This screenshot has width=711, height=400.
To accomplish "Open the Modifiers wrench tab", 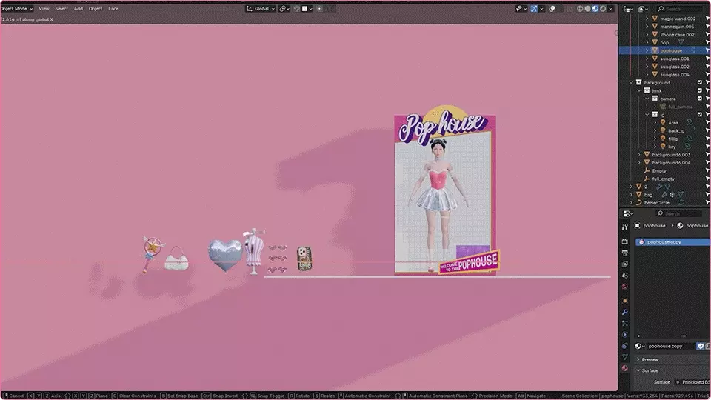I will pyautogui.click(x=625, y=312).
